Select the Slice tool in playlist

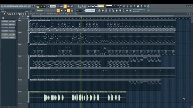tap(19, 14)
